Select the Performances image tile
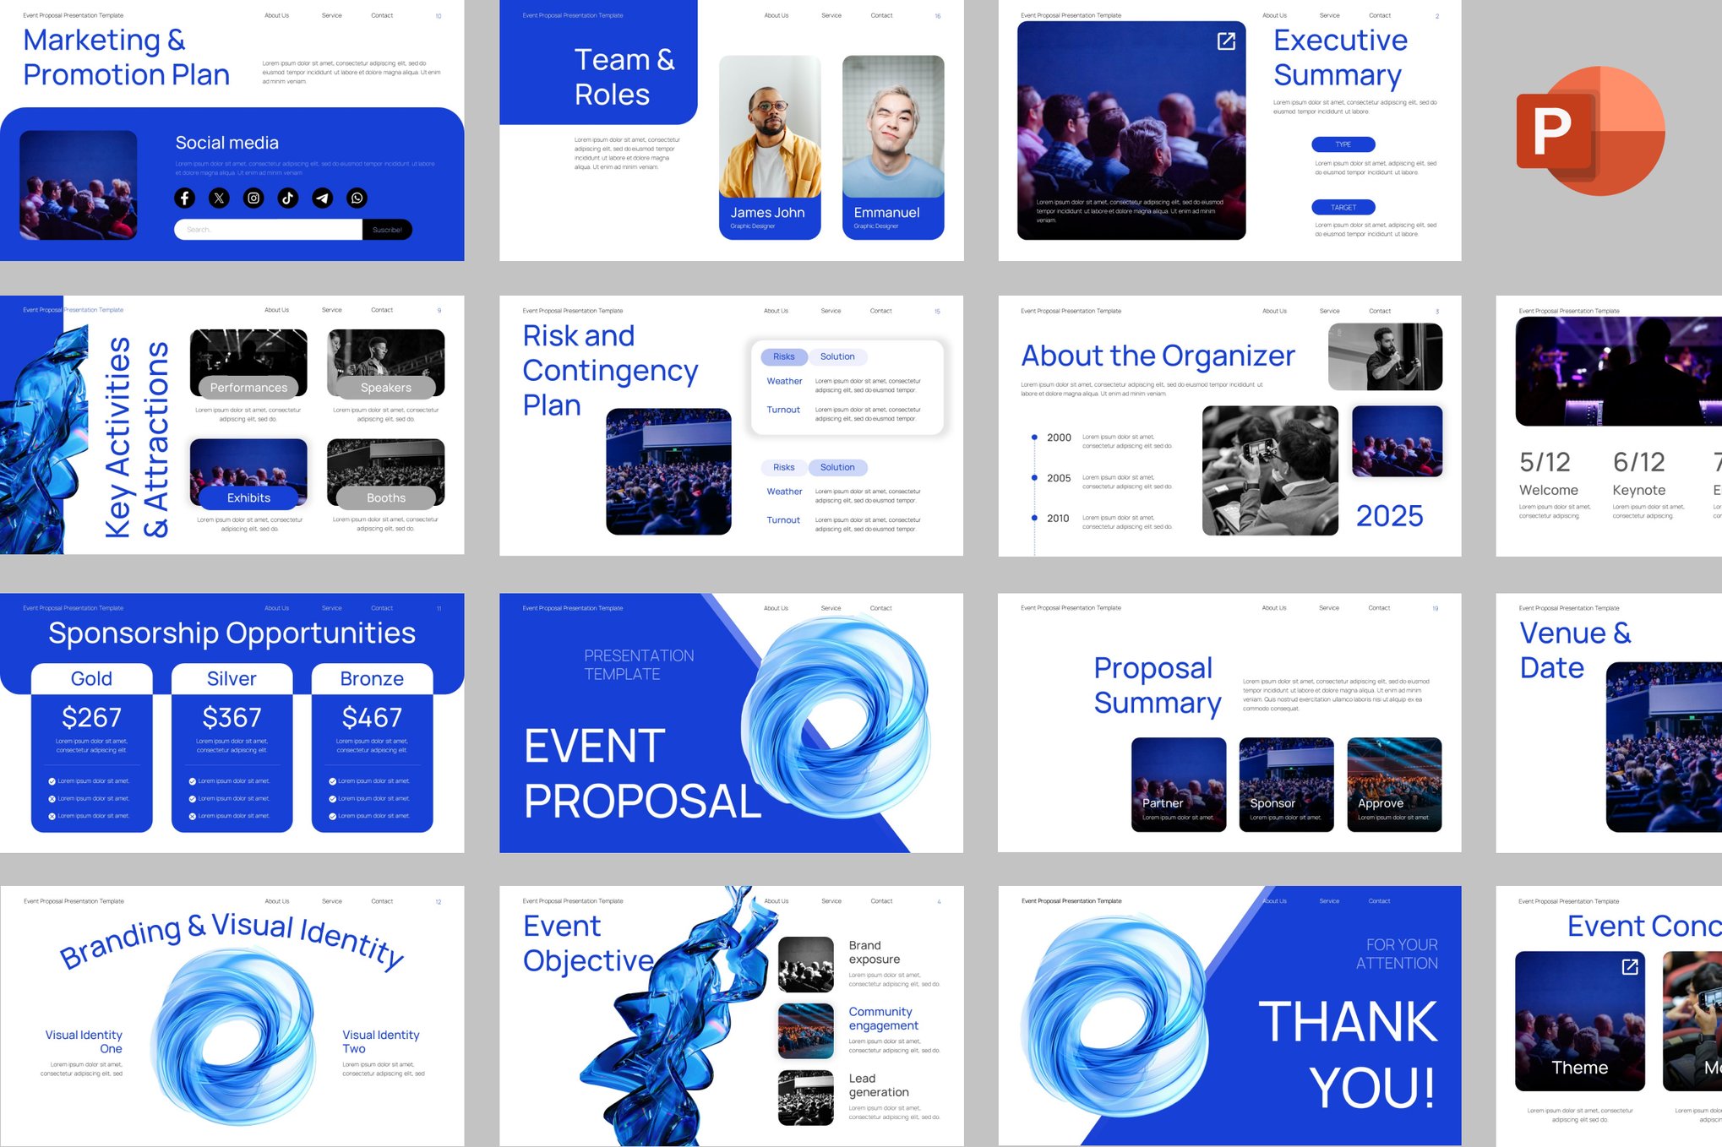The image size is (1722, 1147). coord(248,363)
